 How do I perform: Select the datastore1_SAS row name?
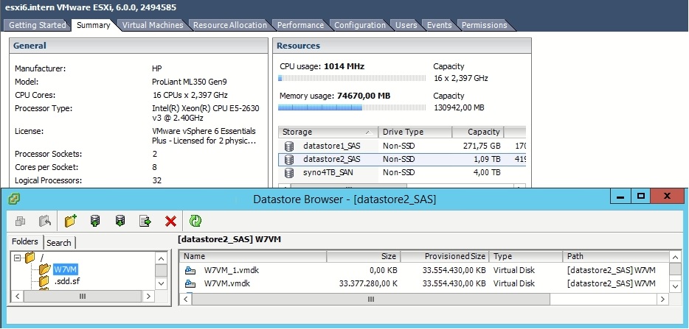pos(332,146)
